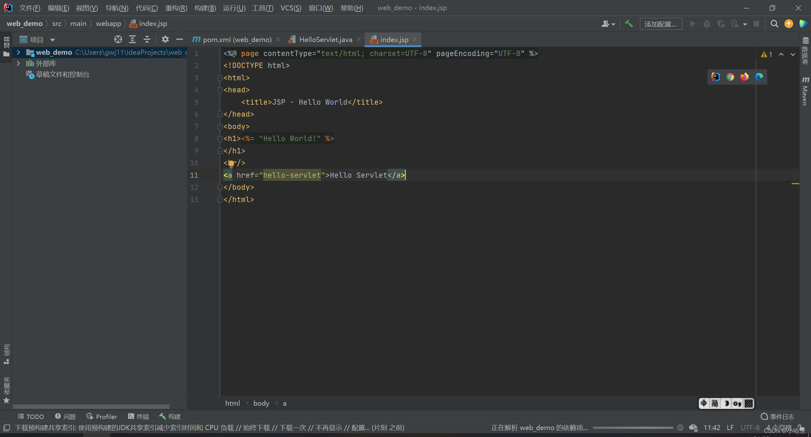The height and width of the screenshot is (437, 811).
Task: Open the VCS menu
Action: click(291, 8)
